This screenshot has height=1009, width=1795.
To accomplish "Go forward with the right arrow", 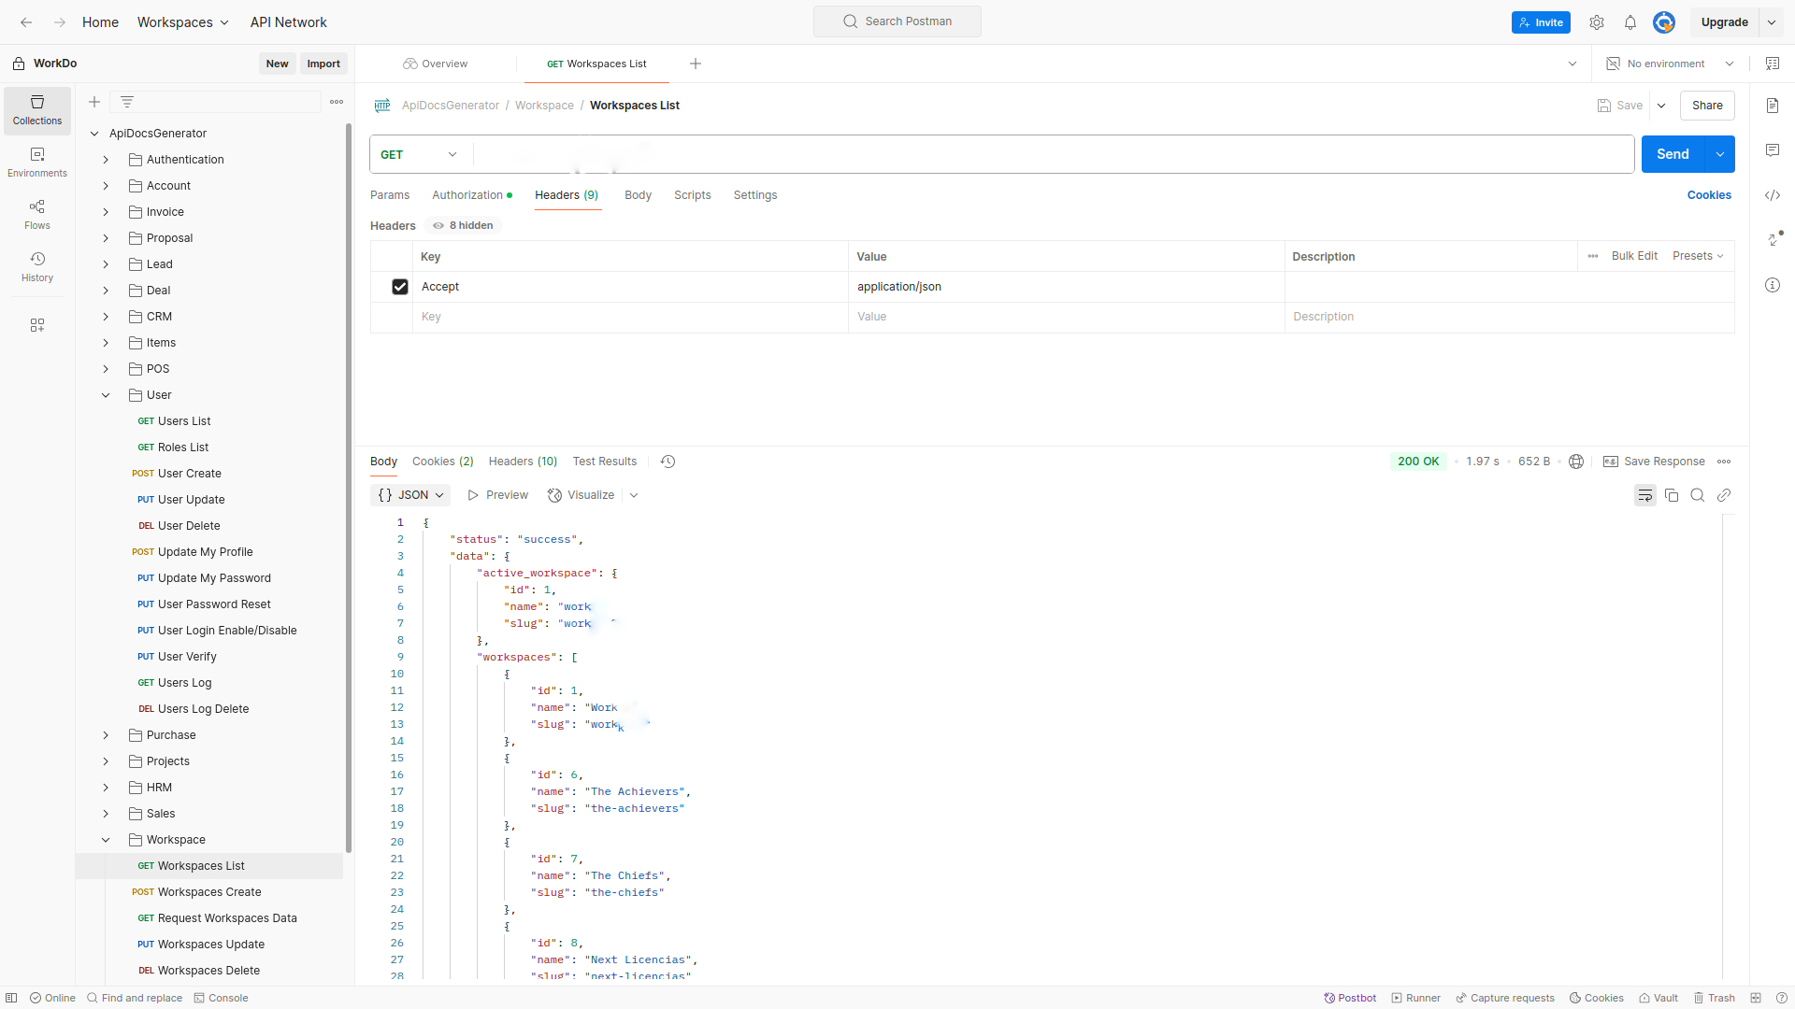I will tap(60, 22).
